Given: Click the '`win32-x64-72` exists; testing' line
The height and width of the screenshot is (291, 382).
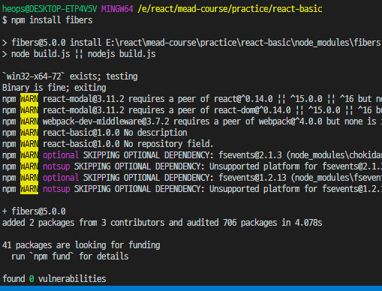Looking at the screenshot, I should (70, 76).
